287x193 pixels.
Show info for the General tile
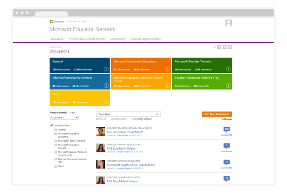[106, 69]
